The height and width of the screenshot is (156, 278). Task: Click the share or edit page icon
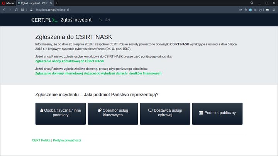(240, 10)
